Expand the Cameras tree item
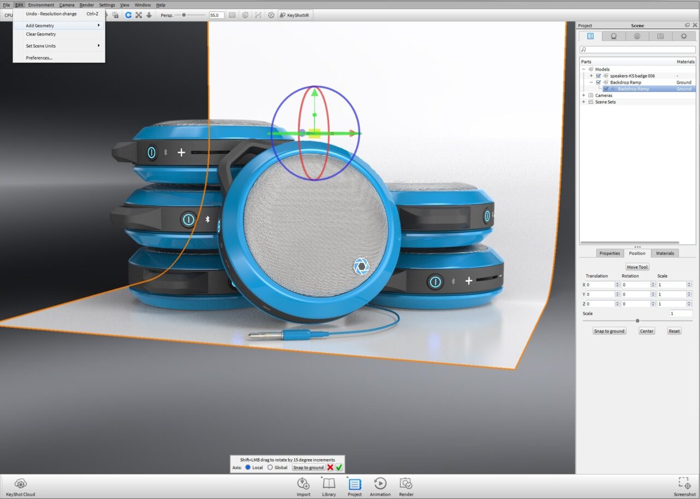Viewport: 700px width, 499px height. [583, 95]
